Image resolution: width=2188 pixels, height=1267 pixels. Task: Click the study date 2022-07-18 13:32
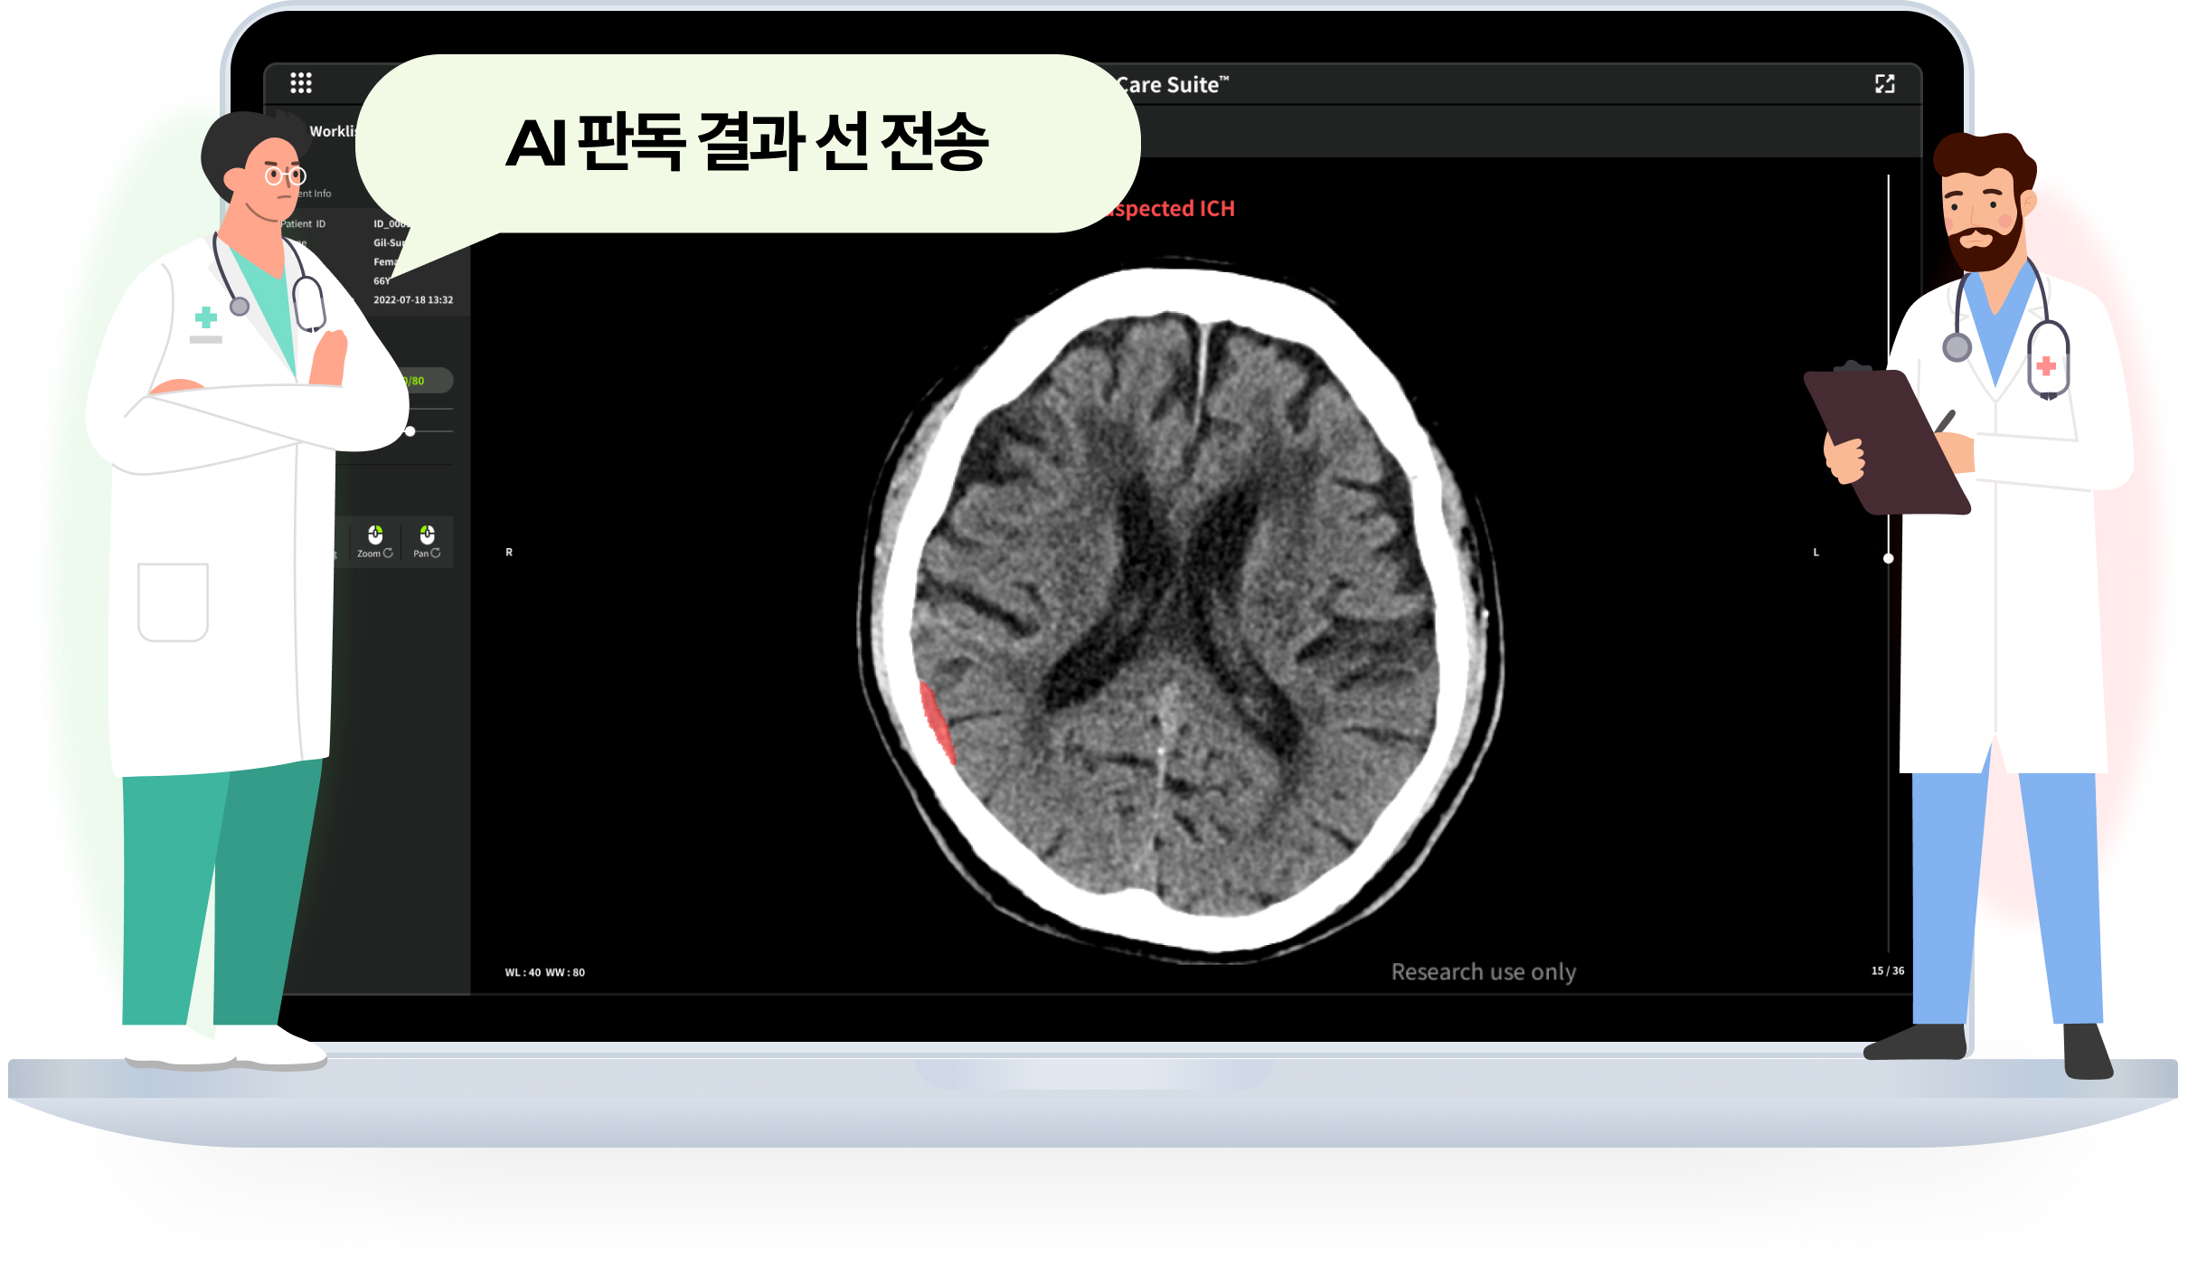pos(413,300)
